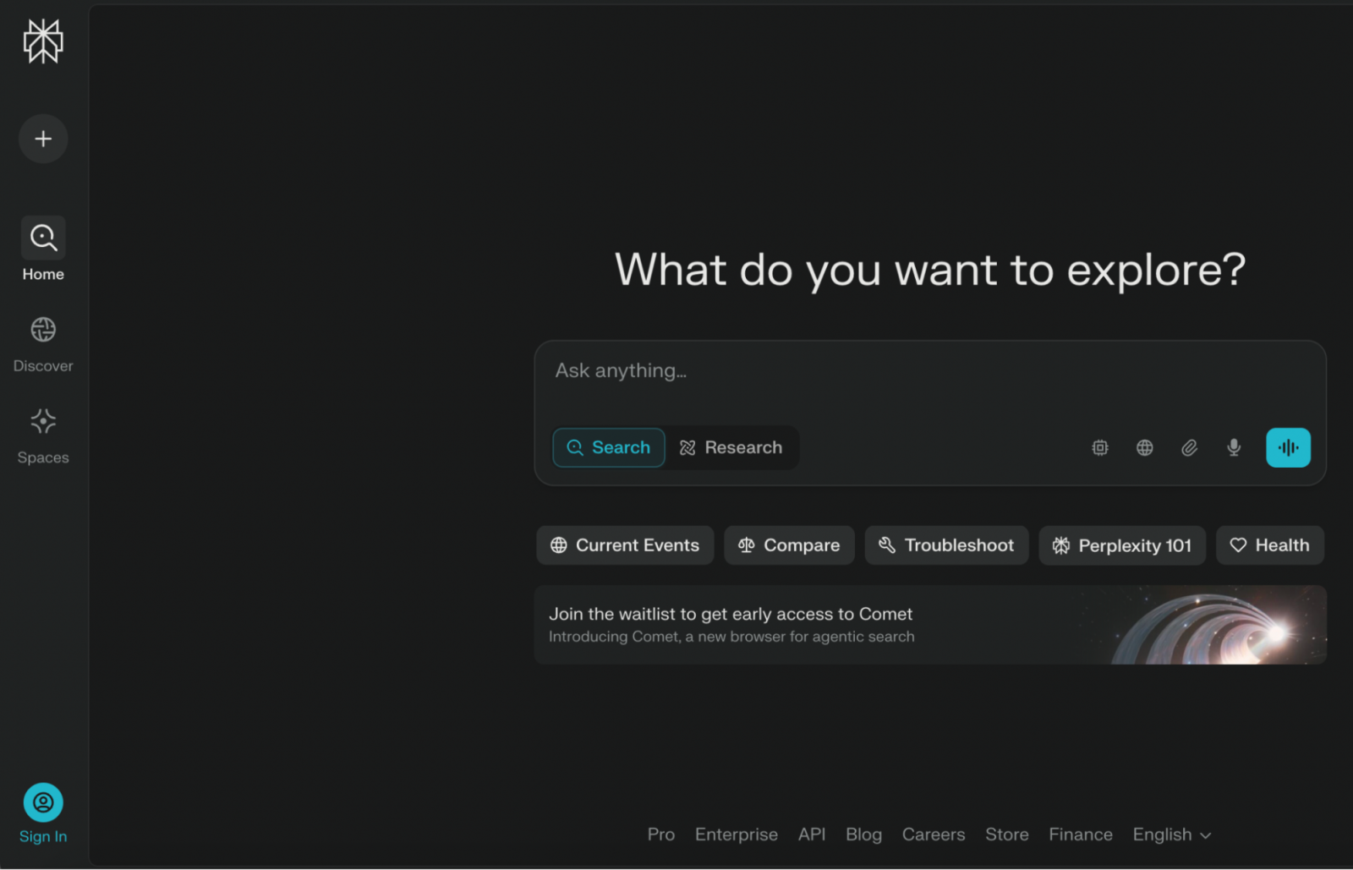The width and height of the screenshot is (1353, 870).
Task: Go to Home in sidebar
Action: click(x=43, y=249)
